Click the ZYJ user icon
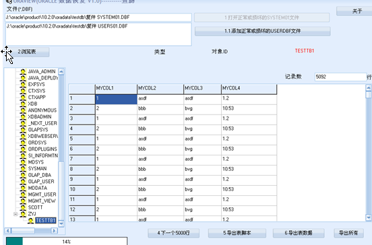The image size is (372, 245). tap(23, 214)
